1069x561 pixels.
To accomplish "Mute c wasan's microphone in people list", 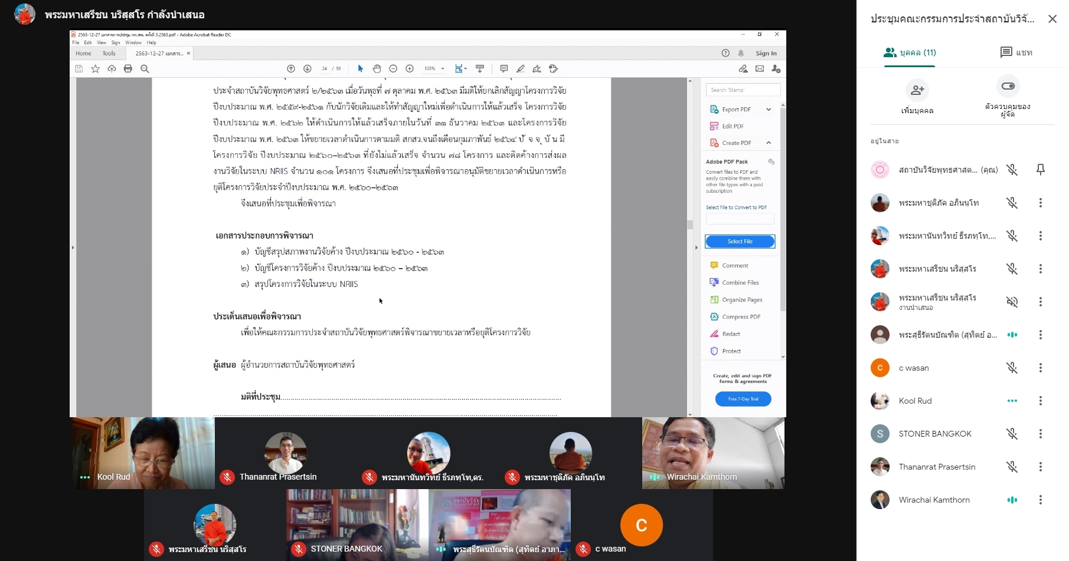I will coord(1012,368).
